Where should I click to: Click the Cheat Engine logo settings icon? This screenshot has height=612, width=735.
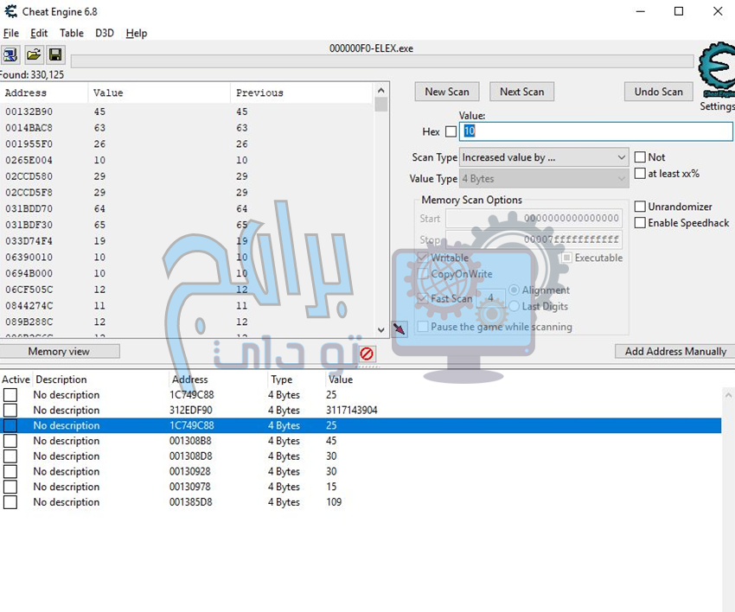[x=717, y=74]
